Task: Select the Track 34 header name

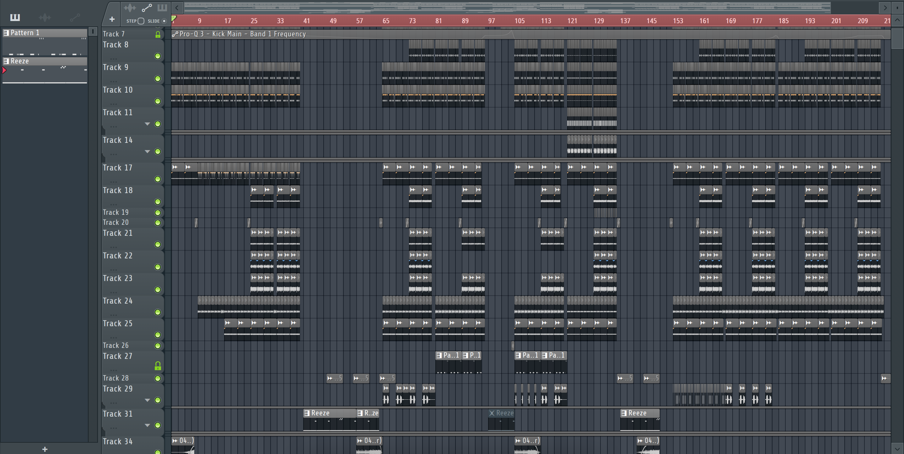Action: 118,441
